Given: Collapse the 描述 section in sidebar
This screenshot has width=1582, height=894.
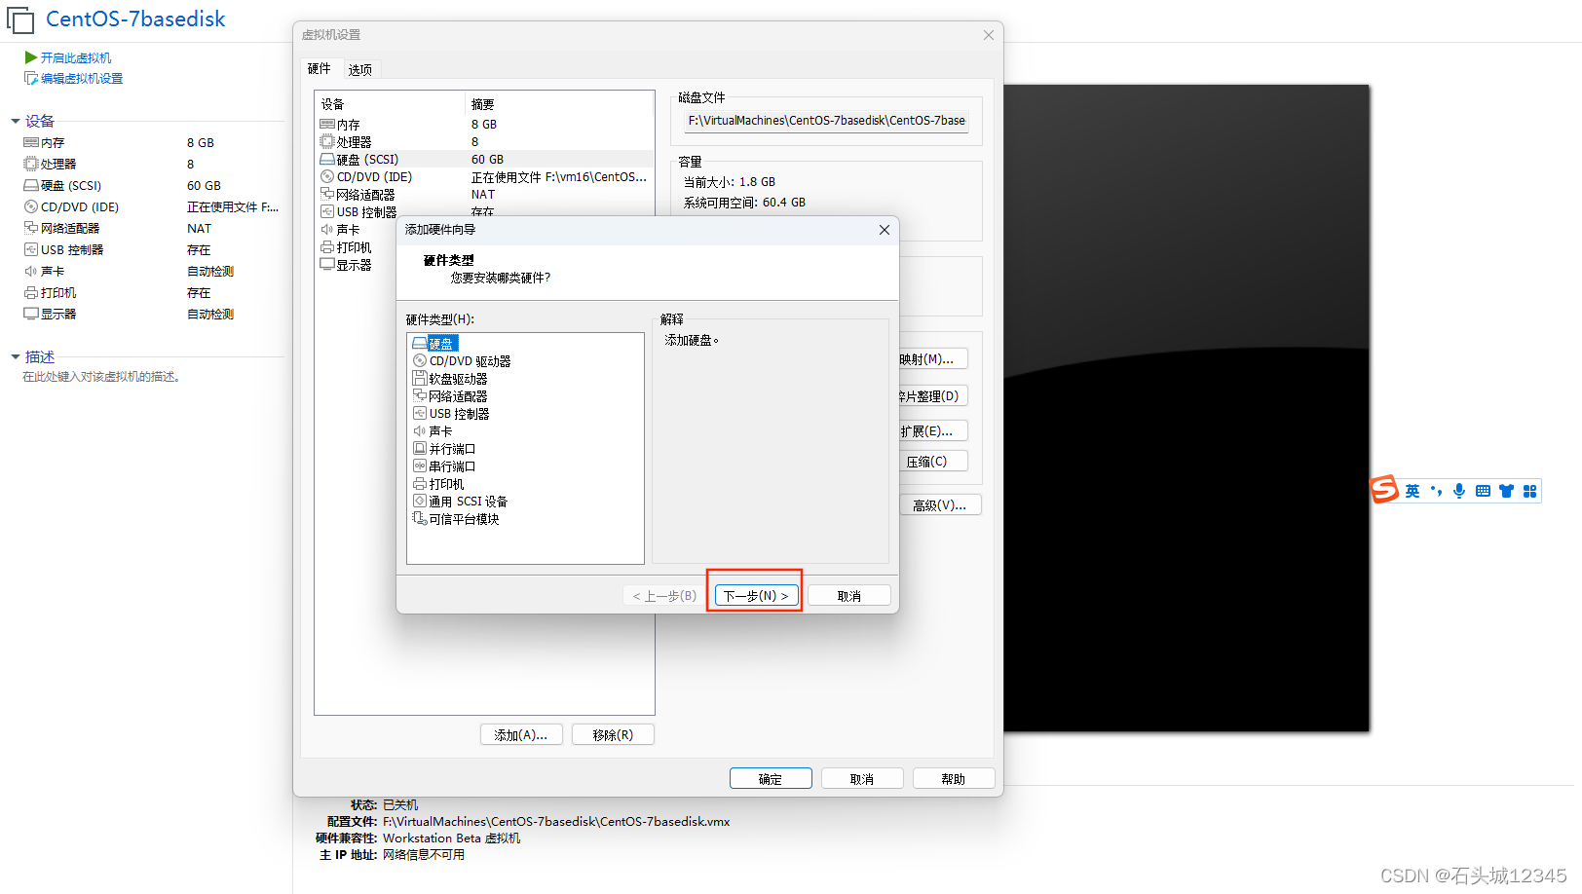Looking at the screenshot, I should pyautogui.click(x=16, y=356).
